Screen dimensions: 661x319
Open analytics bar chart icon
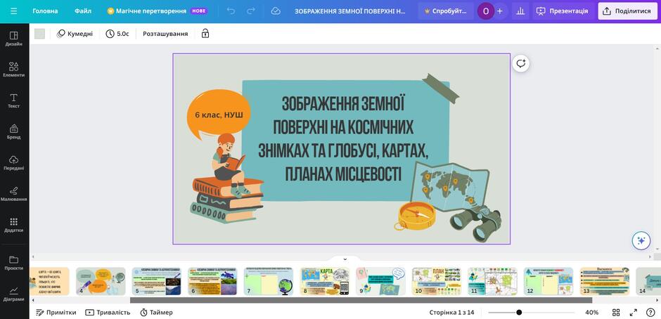tap(520, 11)
